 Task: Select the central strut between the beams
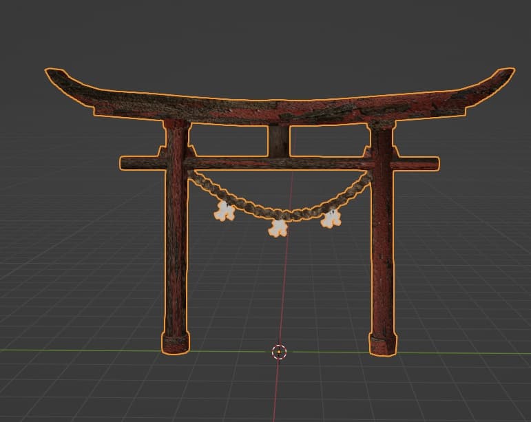(x=279, y=141)
